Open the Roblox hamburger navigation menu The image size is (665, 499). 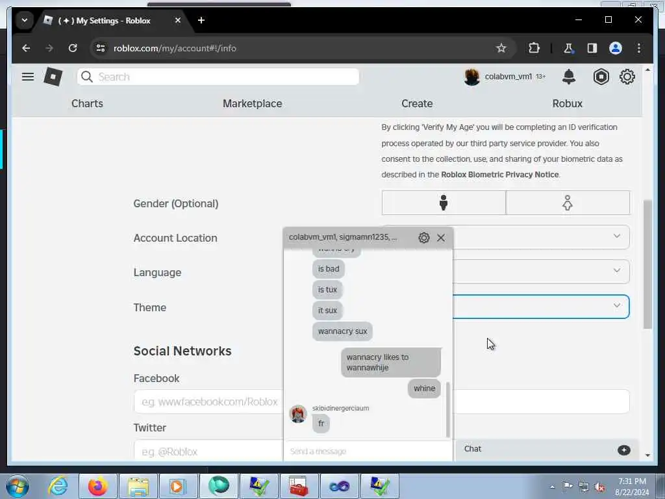(x=28, y=77)
